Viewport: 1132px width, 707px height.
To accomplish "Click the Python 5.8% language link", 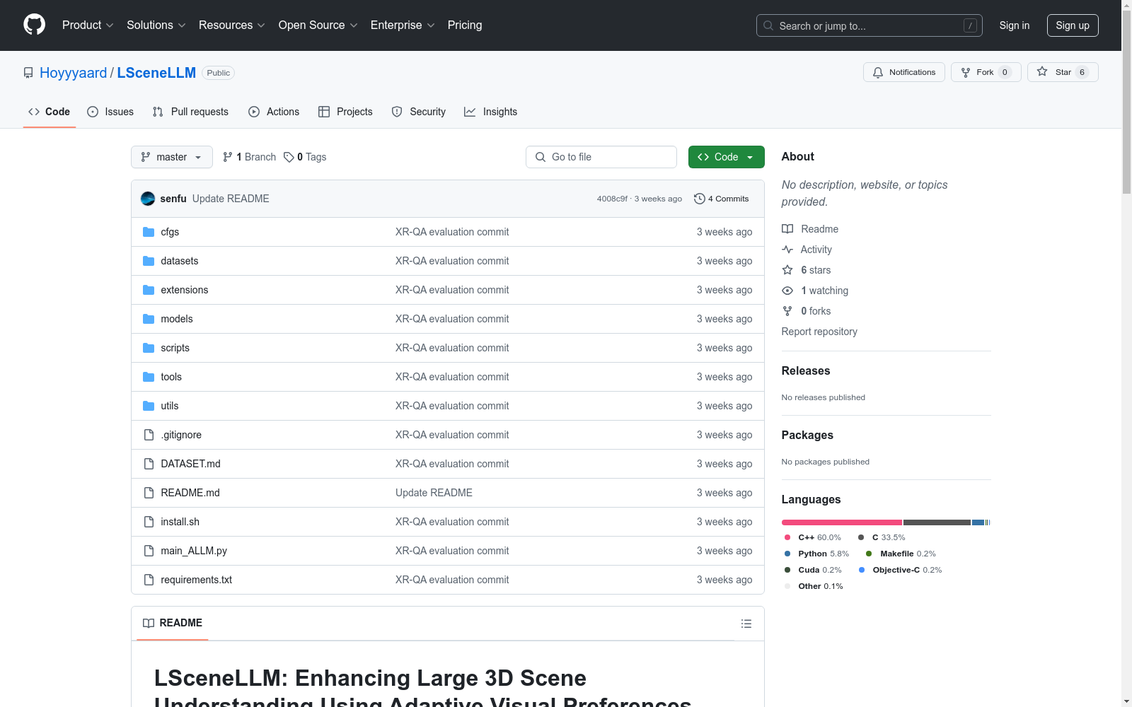I will pos(816,554).
